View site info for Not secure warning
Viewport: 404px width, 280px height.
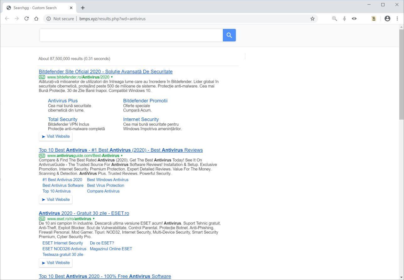(60, 19)
